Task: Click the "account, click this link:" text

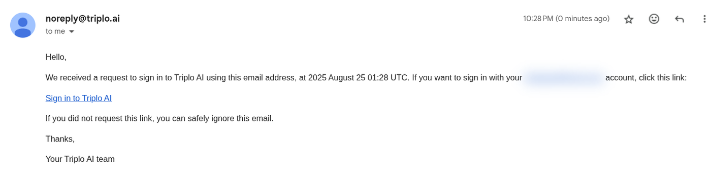Action: 646,78
